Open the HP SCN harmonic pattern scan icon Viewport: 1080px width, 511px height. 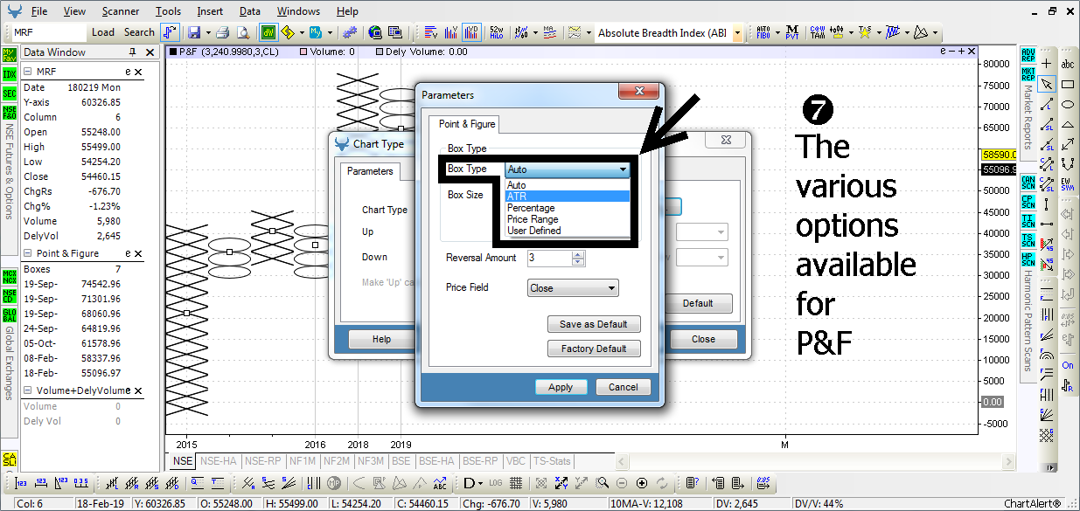coord(1028,259)
